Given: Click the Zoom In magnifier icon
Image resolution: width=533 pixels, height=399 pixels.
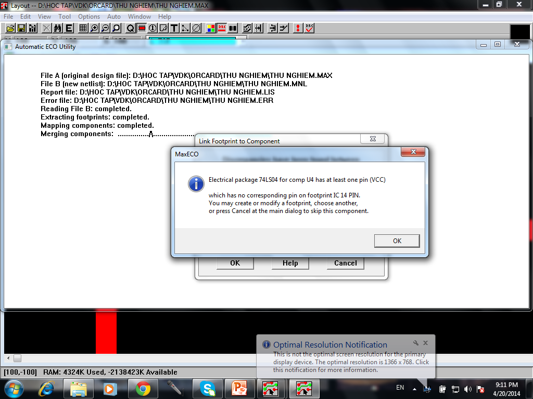Looking at the screenshot, I should click(x=94, y=28).
